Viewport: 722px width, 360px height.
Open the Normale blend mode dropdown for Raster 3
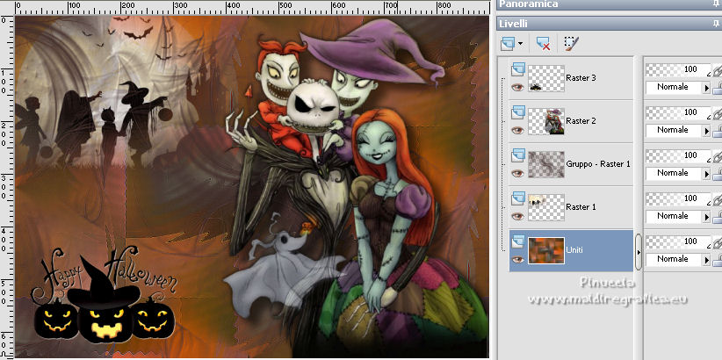pyautogui.click(x=706, y=88)
